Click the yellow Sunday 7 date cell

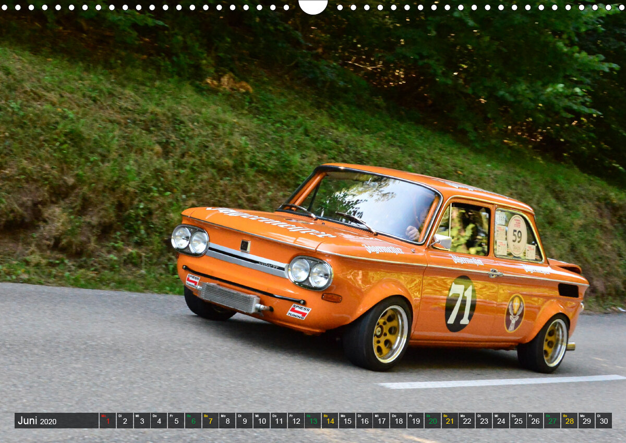[x=210, y=421]
